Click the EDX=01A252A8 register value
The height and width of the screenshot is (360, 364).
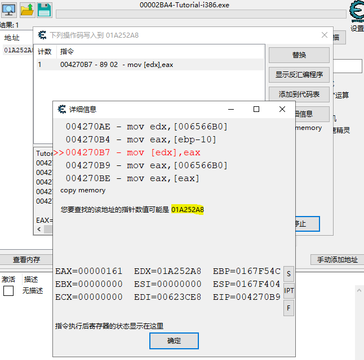tap(167, 271)
